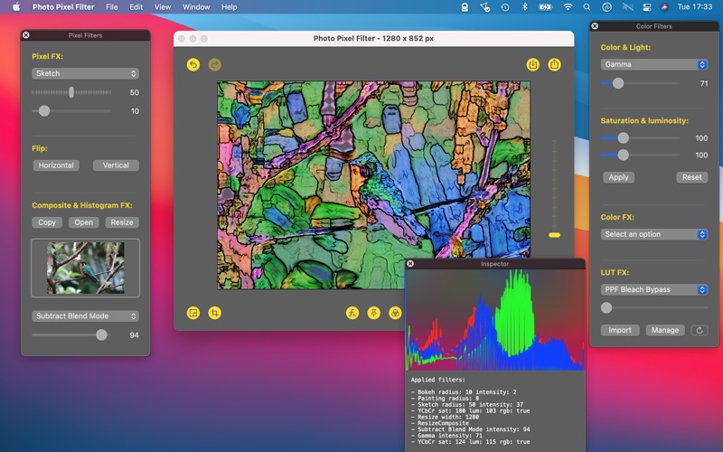Open the PPF Bleach Bypass LUT dropdown
This screenshot has width=723, height=452.
click(653, 289)
